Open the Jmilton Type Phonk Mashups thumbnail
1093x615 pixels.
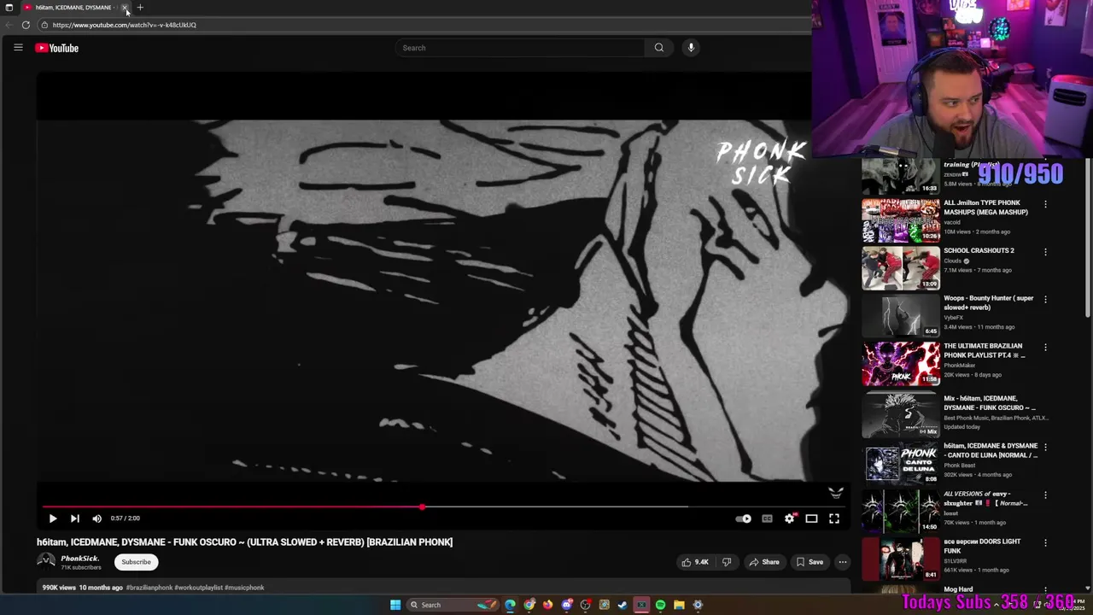point(901,221)
